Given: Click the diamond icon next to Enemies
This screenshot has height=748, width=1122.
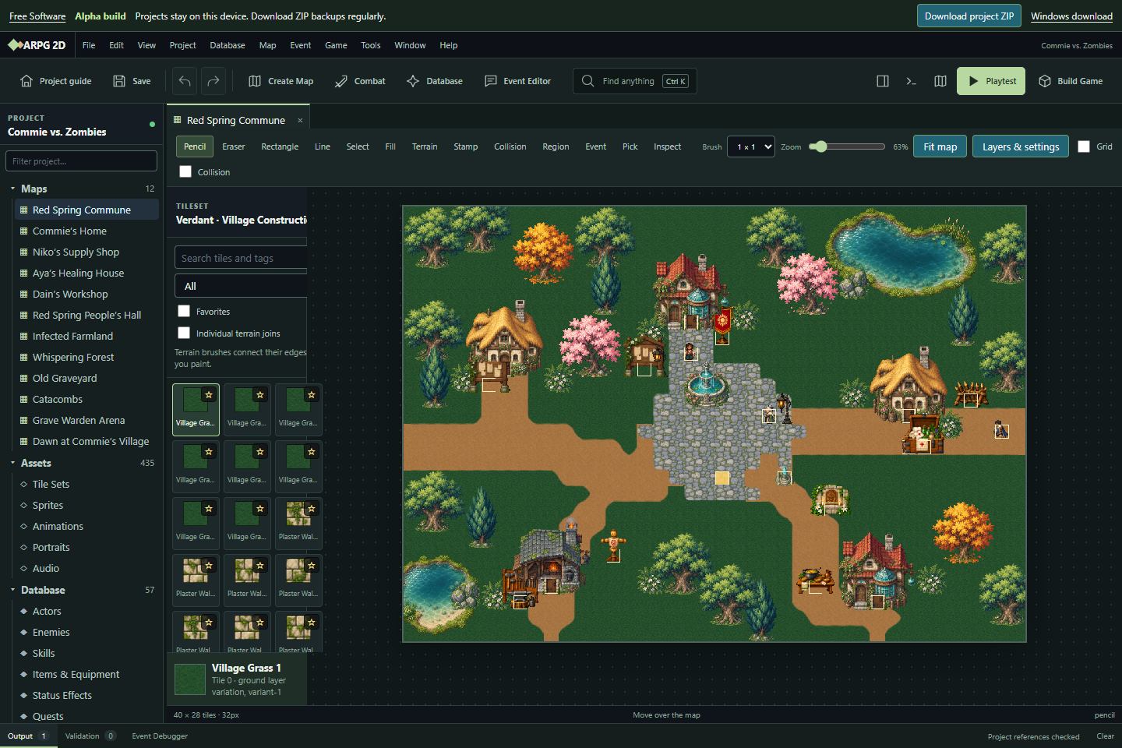Looking at the screenshot, I should coord(24,633).
